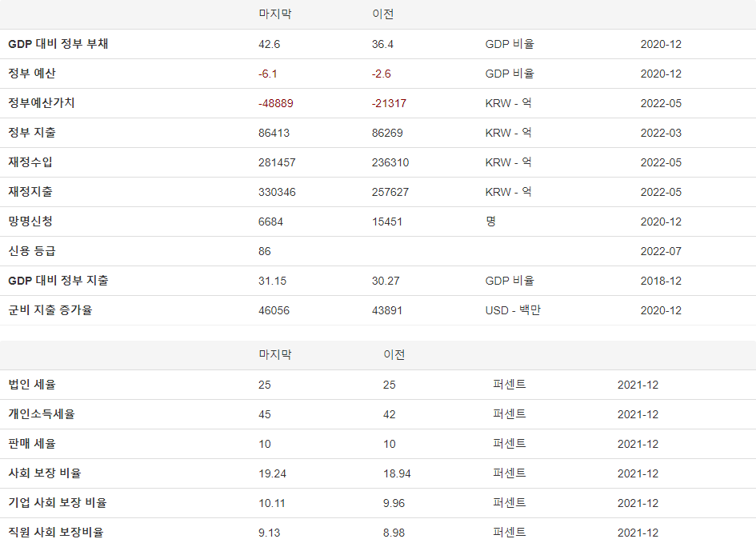Viewport: 756px width, 547px height.
Task: Open GDP 대비 정부 지출 link
Action: (x=58, y=281)
